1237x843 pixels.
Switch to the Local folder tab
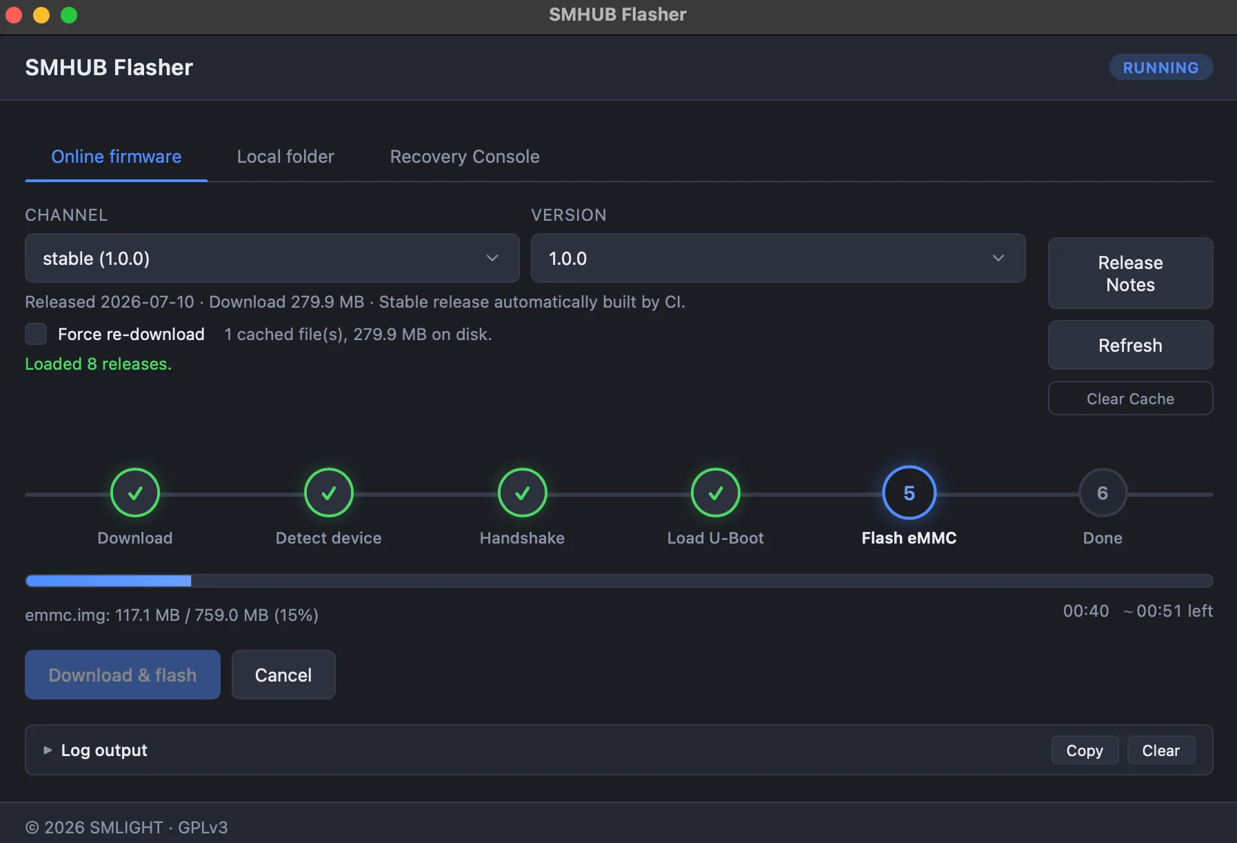point(285,157)
